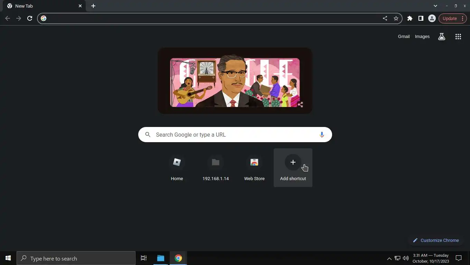This screenshot has width=470, height=265.
Task: Open the volume speaker tray icon
Action: (x=406, y=258)
